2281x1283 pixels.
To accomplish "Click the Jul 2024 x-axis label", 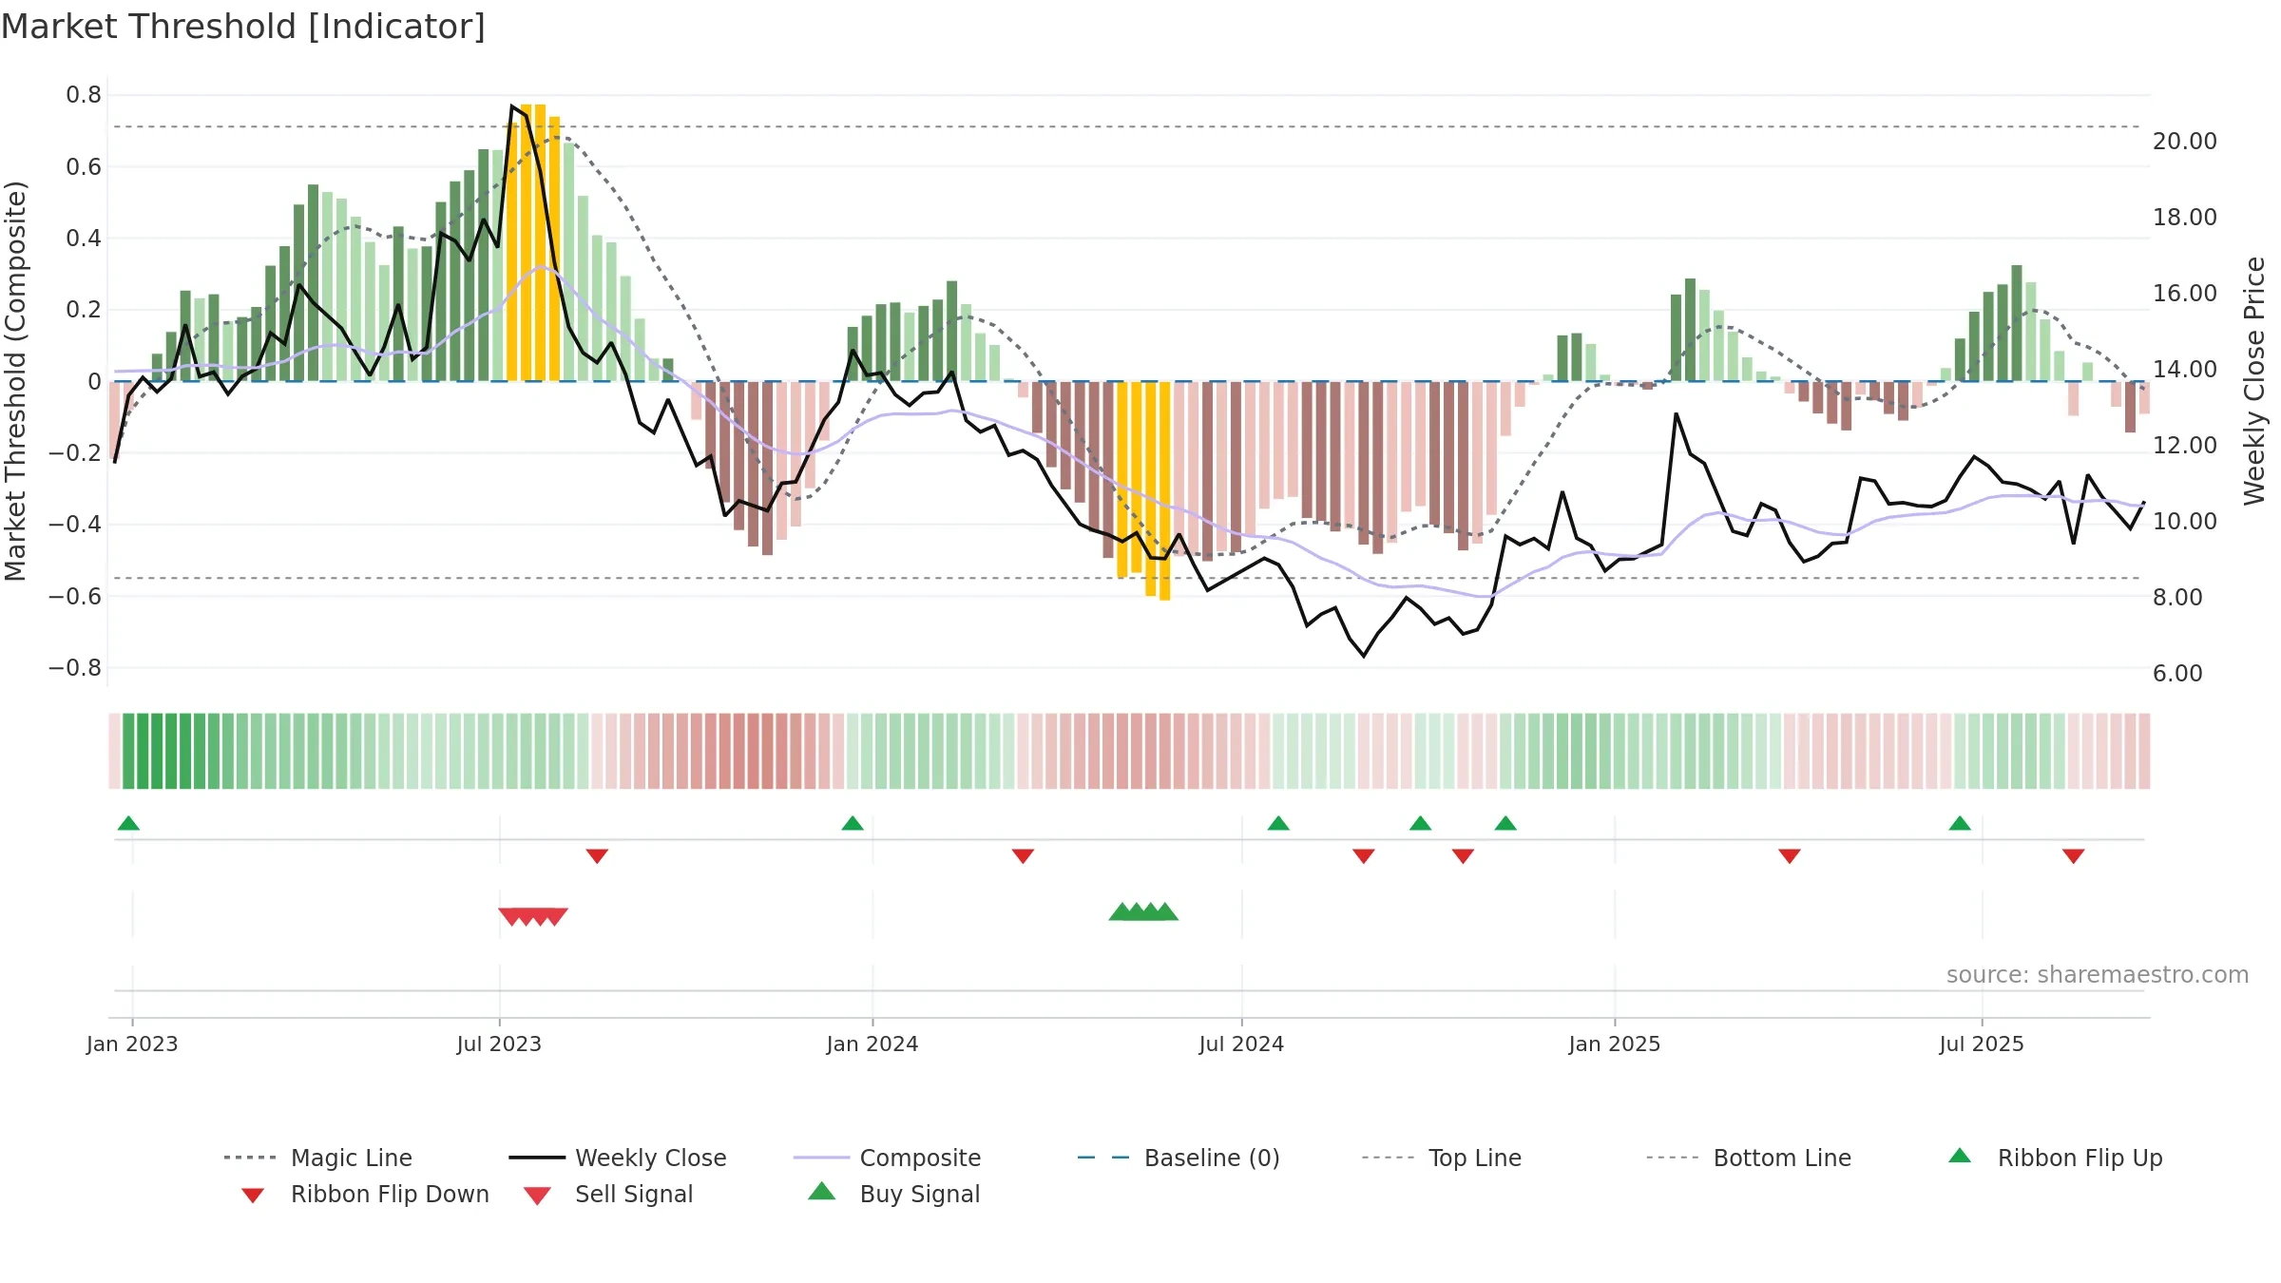I will pyautogui.click(x=1241, y=1044).
